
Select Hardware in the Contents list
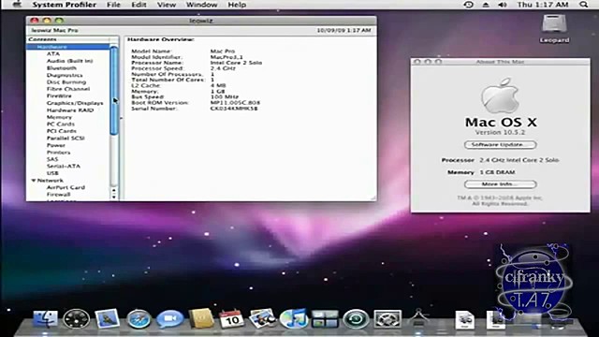click(x=67, y=47)
